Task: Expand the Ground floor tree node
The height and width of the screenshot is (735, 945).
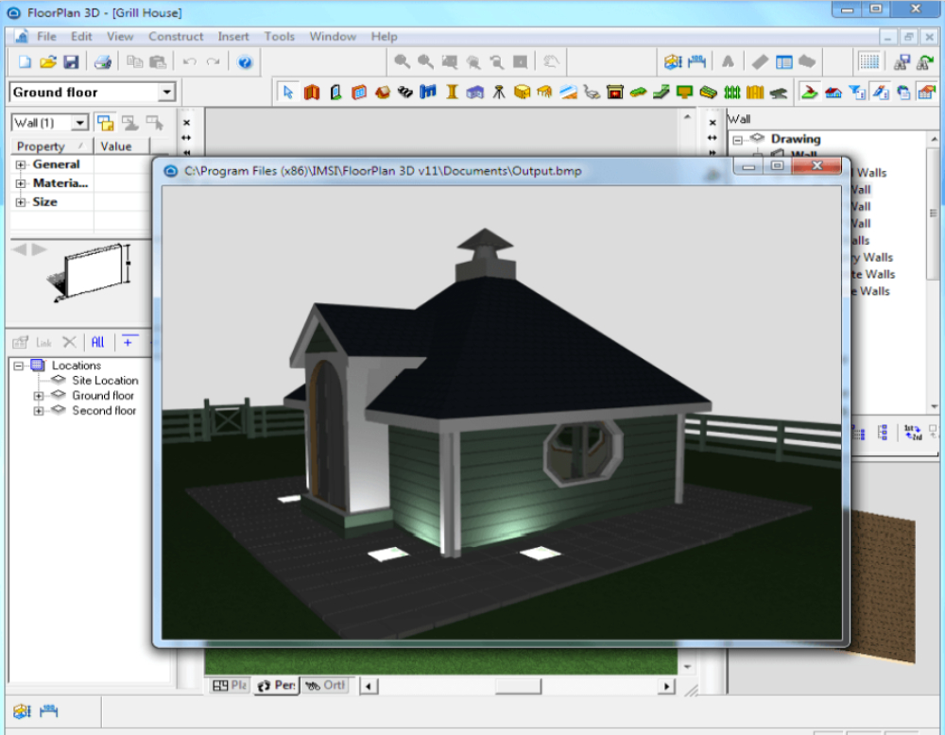Action: [x=39, y=396]
